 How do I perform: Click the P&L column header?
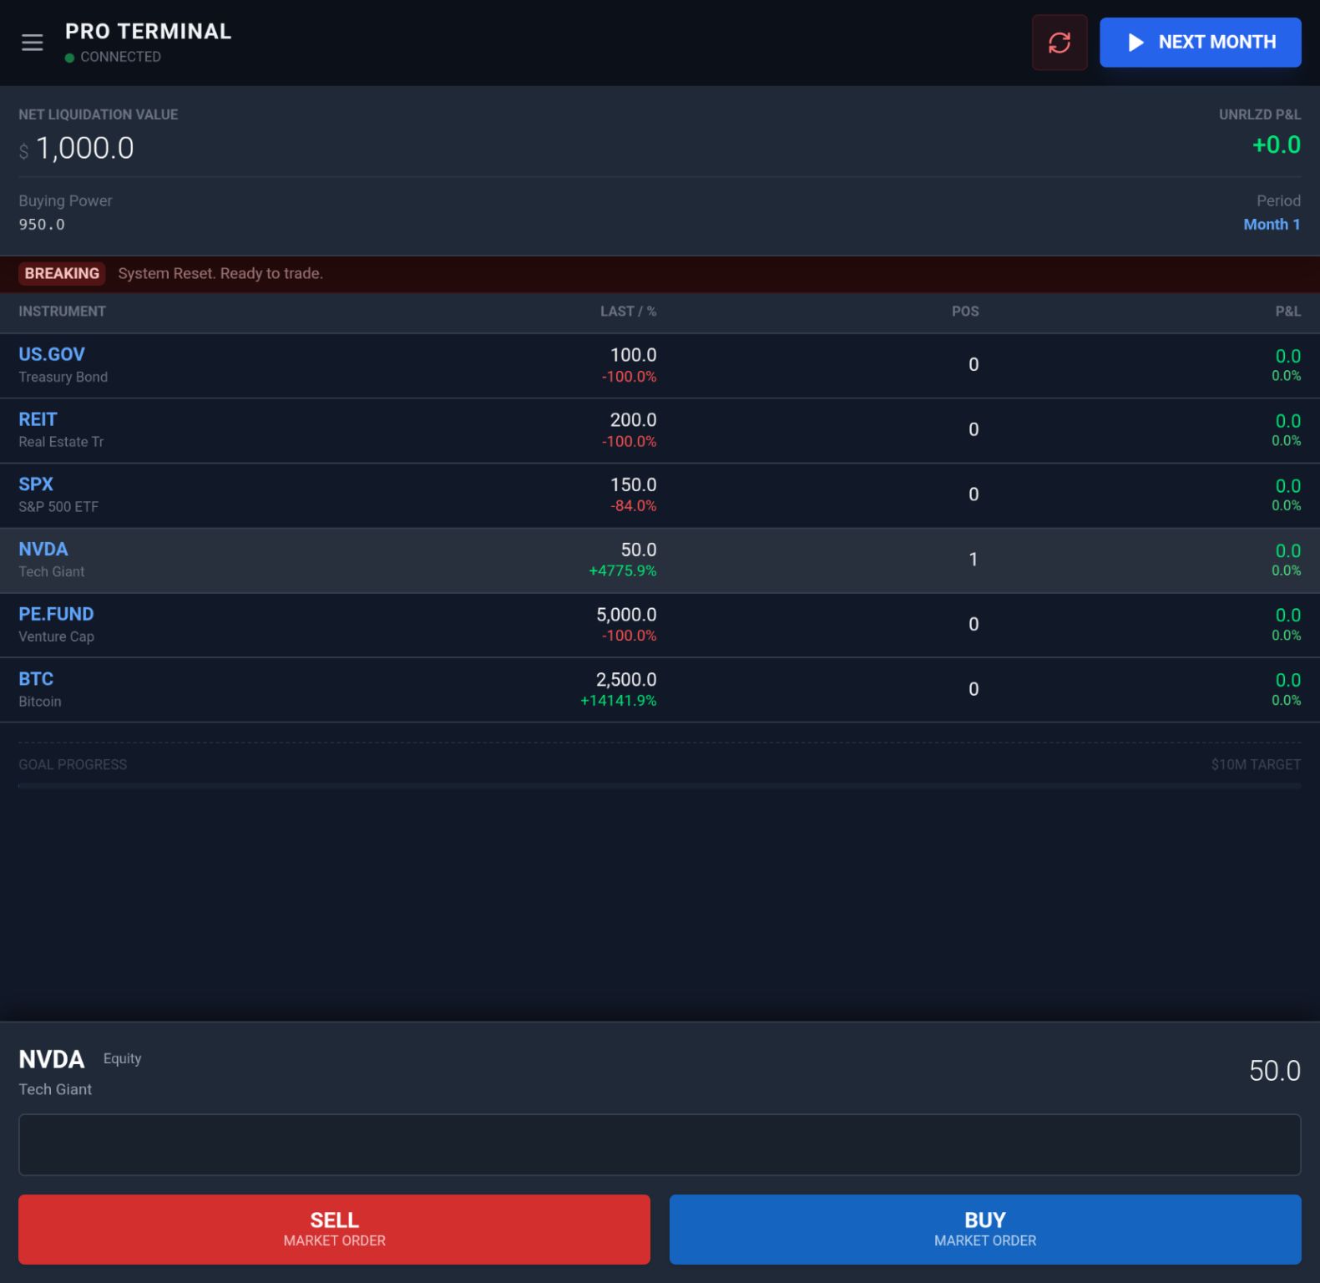pos(1287,312)
